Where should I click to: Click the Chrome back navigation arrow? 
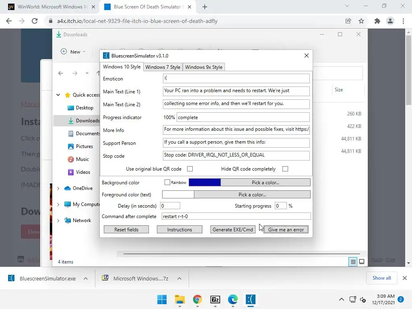(x=9, y=21)
